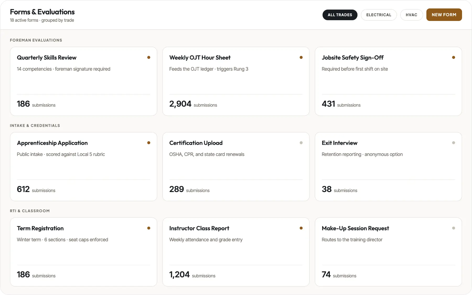The width and height of the screenshot is (472, 295).
Task: Click the 1,204 submissions count
Action: tap(192, 275)
